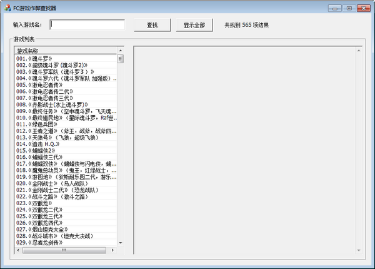Select row 006.《激龟忍者传二代》

[x=66, y=91]
